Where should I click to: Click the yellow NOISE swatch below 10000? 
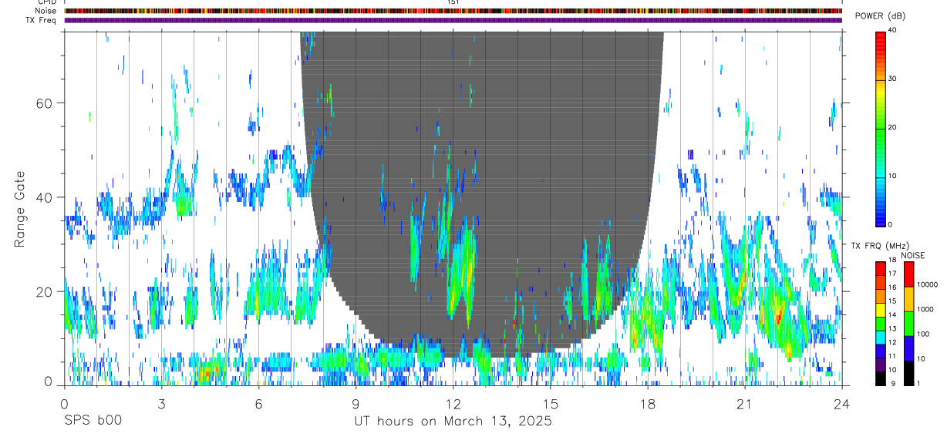point(908,299)
